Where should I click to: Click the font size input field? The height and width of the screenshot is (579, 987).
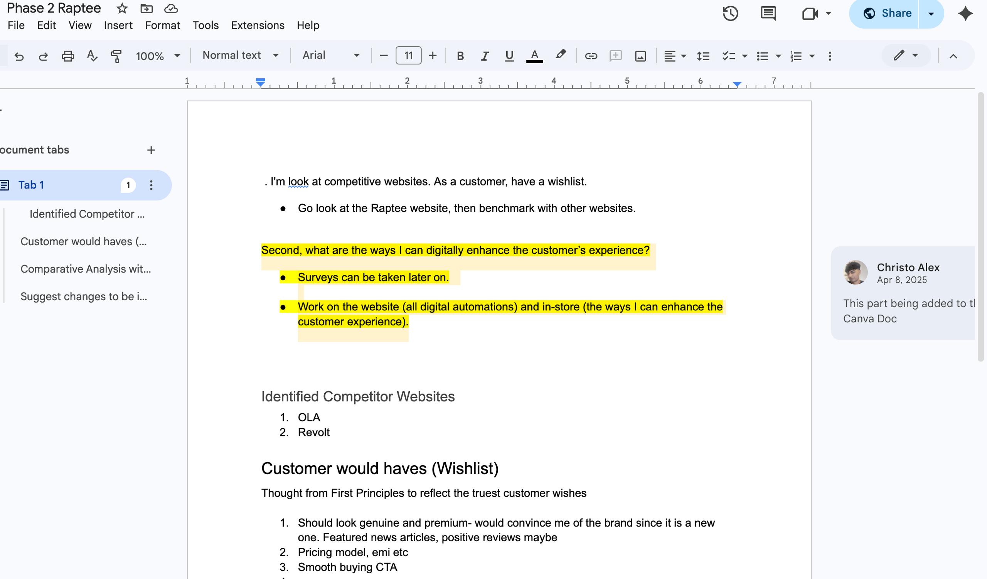pyautogui.click(x=408, y=56)
